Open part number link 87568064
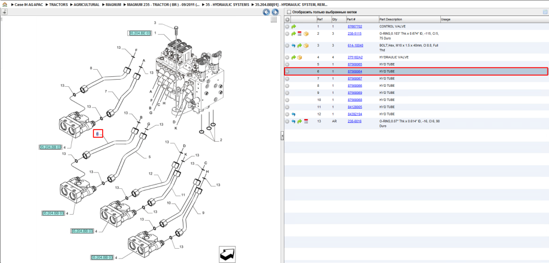 (355, 71)
